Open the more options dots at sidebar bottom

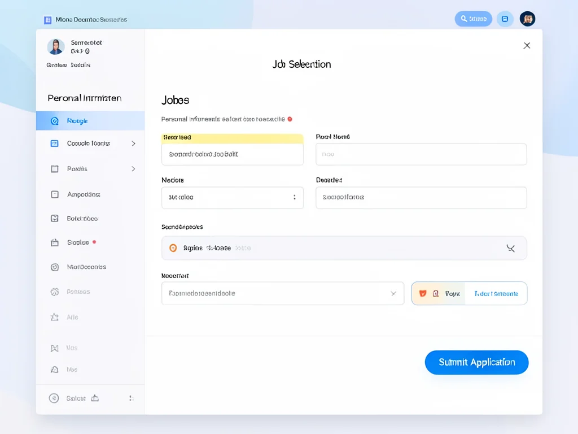coord(131,398)
